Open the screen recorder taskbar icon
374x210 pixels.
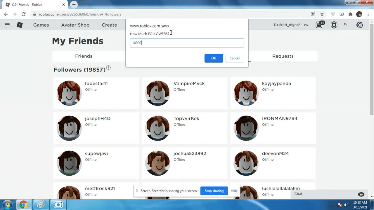[58, 205]
